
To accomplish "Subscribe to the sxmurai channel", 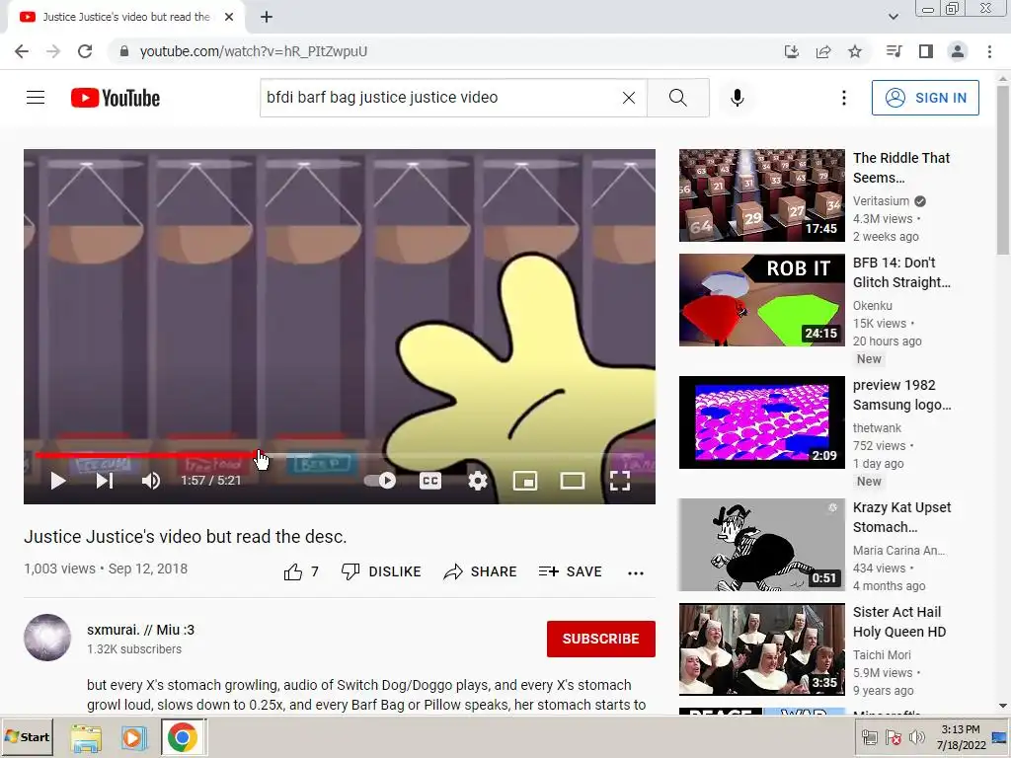I will click(x=601, y=639).
